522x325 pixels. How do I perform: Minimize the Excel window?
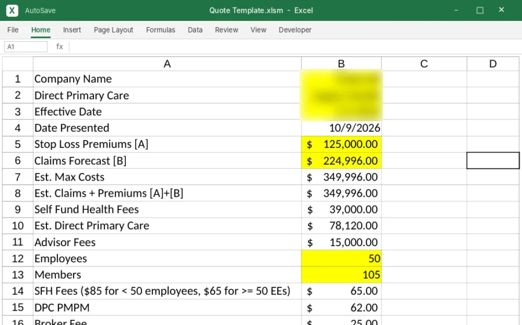click(456, 10)
